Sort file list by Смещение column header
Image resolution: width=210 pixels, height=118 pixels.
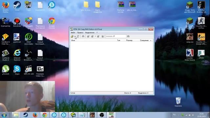pos(144,40)
